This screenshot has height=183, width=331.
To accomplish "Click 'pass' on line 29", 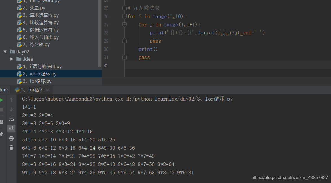I will click(x=155, y=41).
